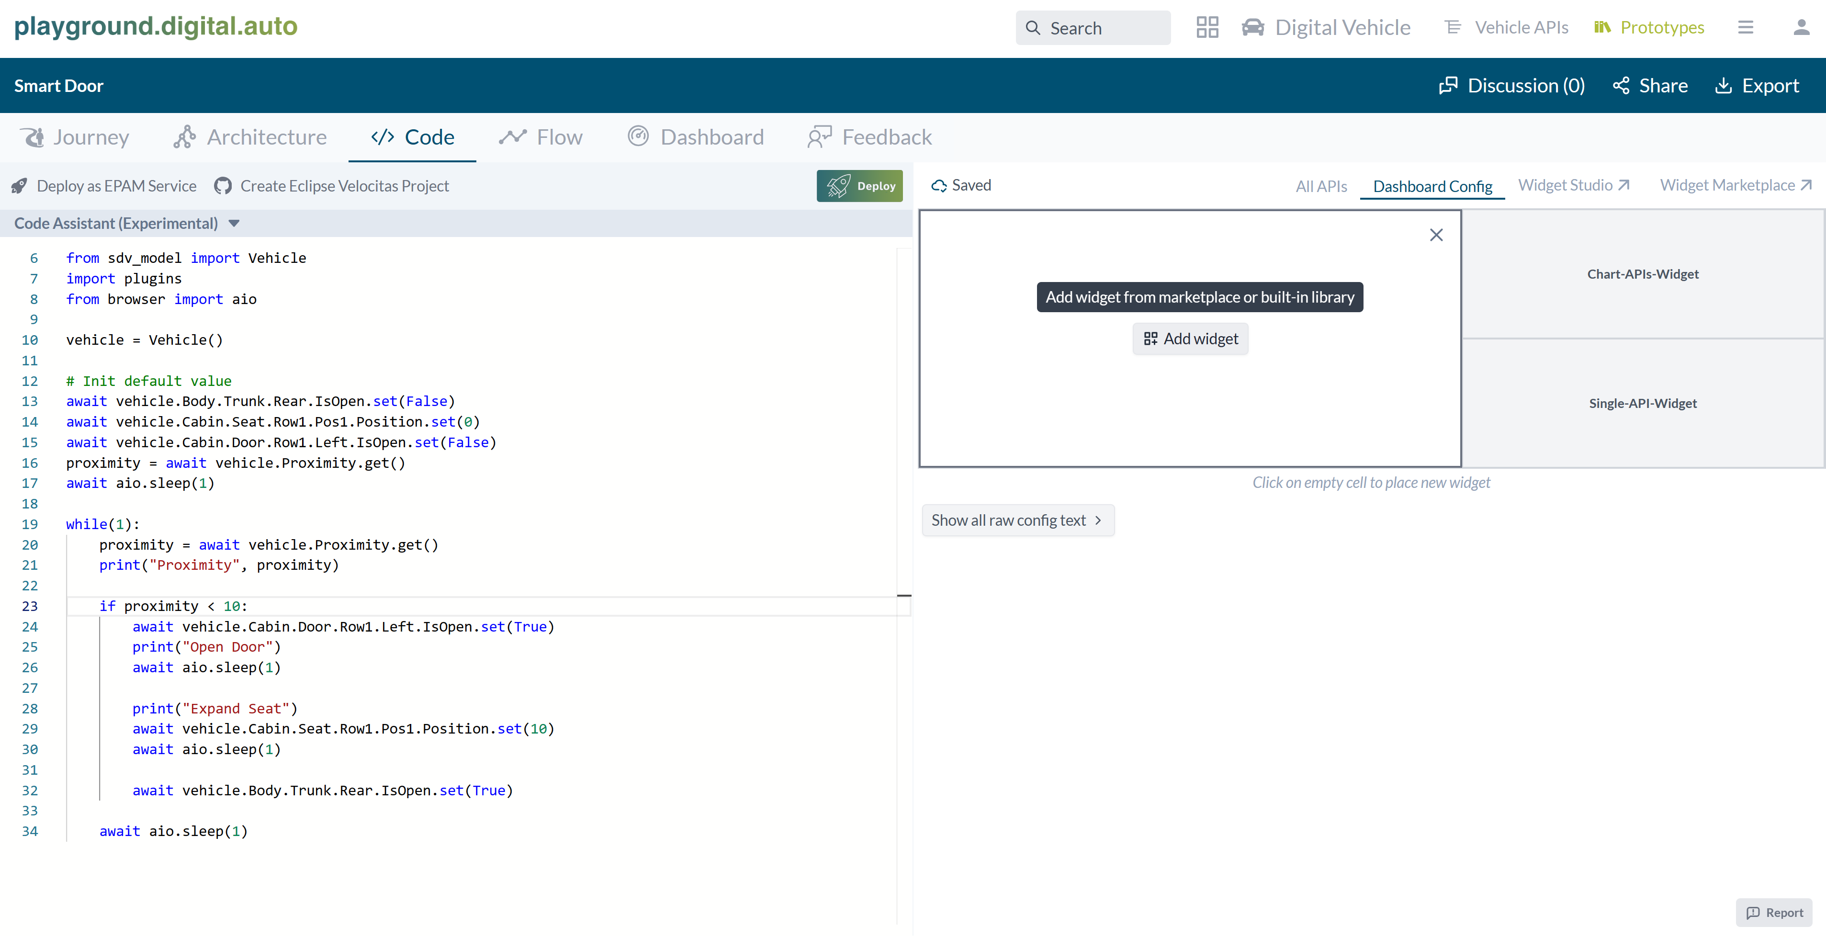Open Vehicle APIs page

1506,28
